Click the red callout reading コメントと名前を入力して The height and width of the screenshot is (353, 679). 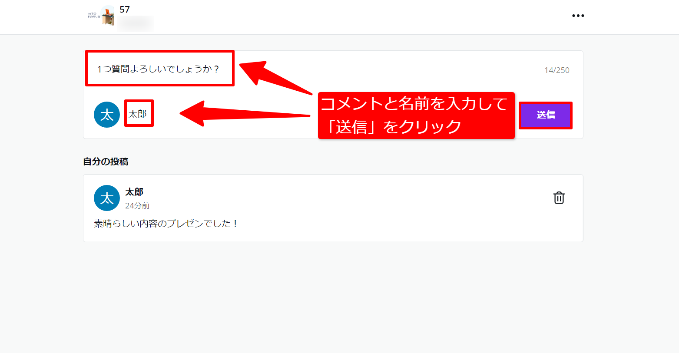point(414,104)
